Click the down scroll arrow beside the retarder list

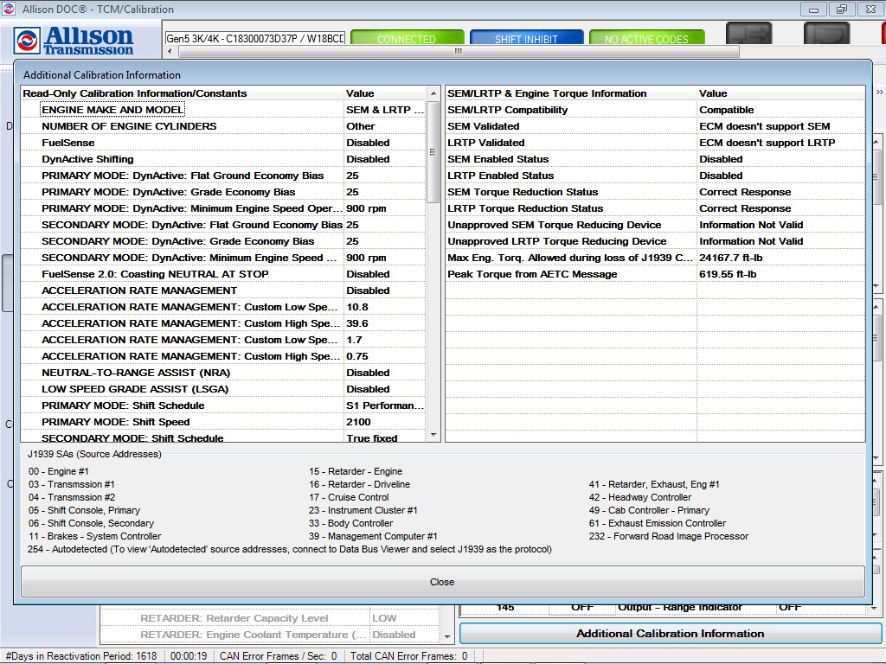447,638
